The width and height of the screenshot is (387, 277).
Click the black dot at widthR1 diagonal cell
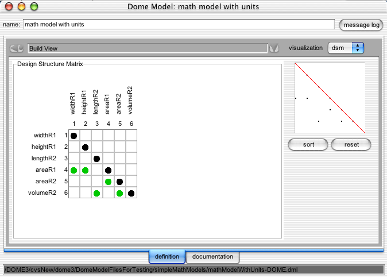[x=74, y=136]
